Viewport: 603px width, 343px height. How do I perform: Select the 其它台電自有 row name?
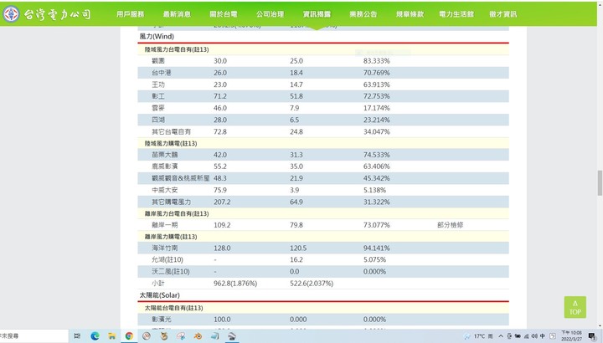[171, 131]
